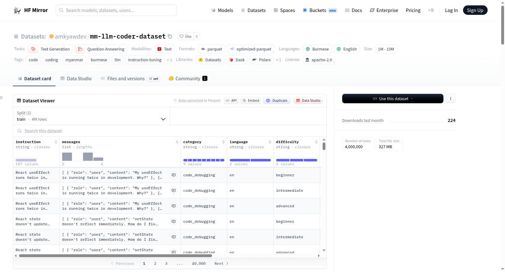The height and width of the screenshot is (272, 505).
Task: Sort by the difficulty column
Action: tap(316, 142)
